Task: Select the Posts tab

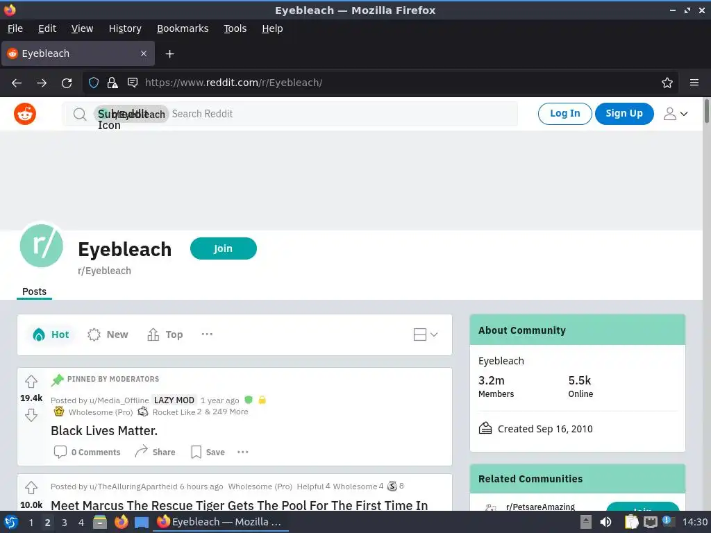Action: click(35, 291)
